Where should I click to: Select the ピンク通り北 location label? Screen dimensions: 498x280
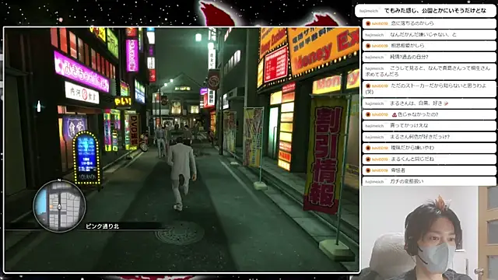pyautogui.click(x=102, y=226)
